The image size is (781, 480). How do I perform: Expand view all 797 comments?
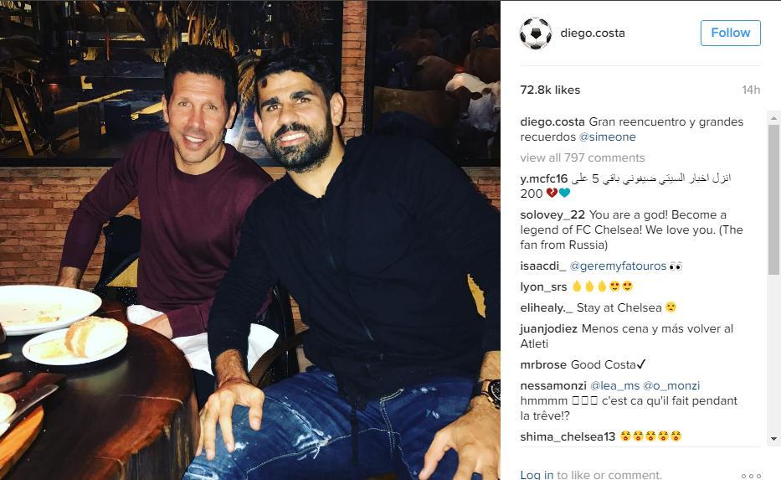click(x=583, y=158)
